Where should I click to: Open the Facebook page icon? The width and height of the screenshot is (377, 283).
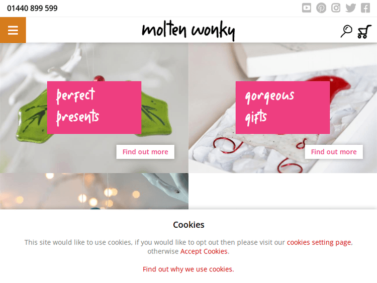coord(365,8)
